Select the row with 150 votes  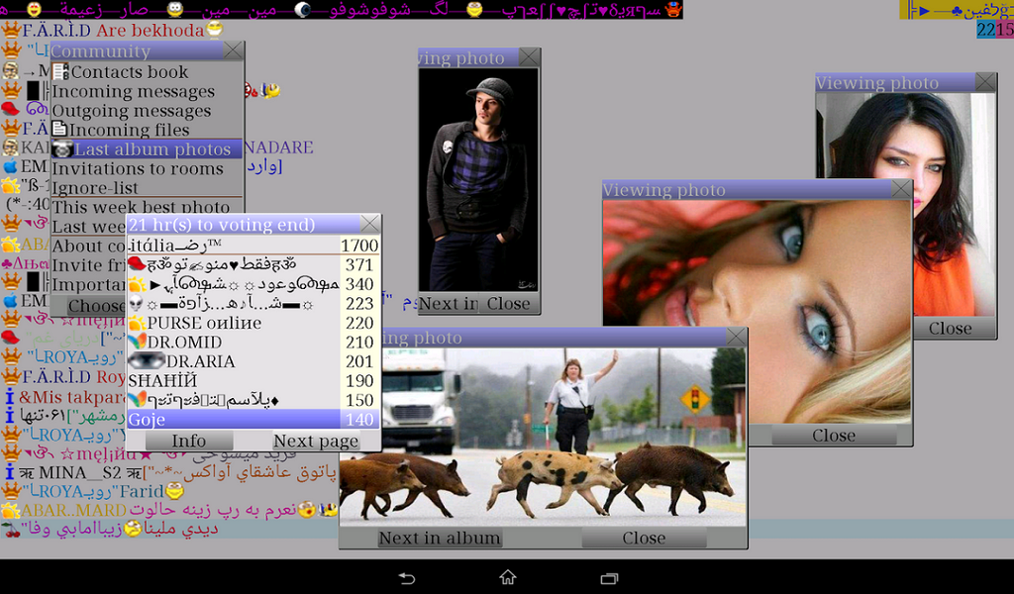tap(253, 400)
